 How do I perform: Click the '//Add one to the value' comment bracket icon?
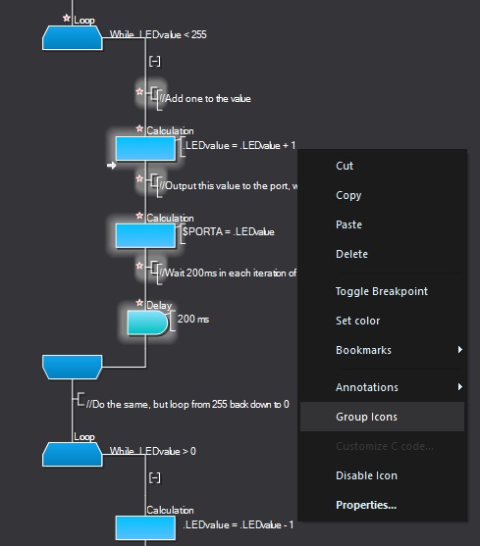click(x=155, y=98)
